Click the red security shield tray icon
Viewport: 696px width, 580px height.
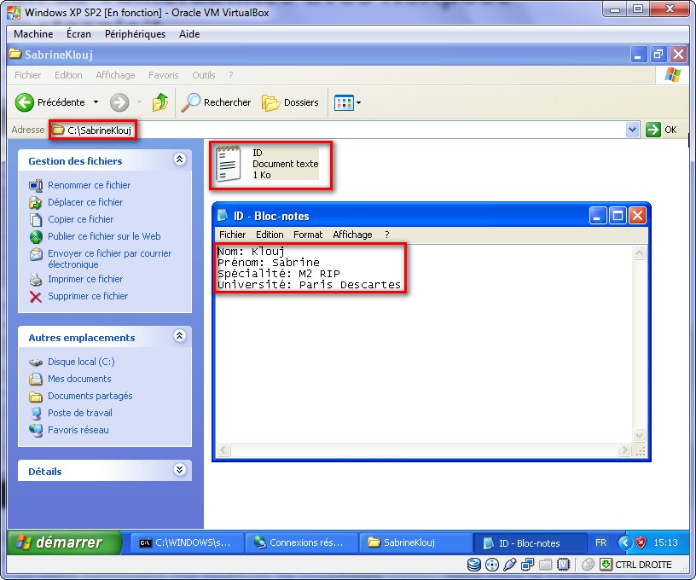tap(641, 542)
